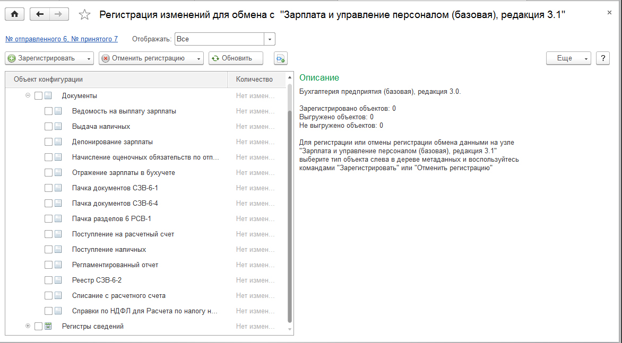Check Регистры сведений checkbox

pyautogui.click(x=39, y=327)
